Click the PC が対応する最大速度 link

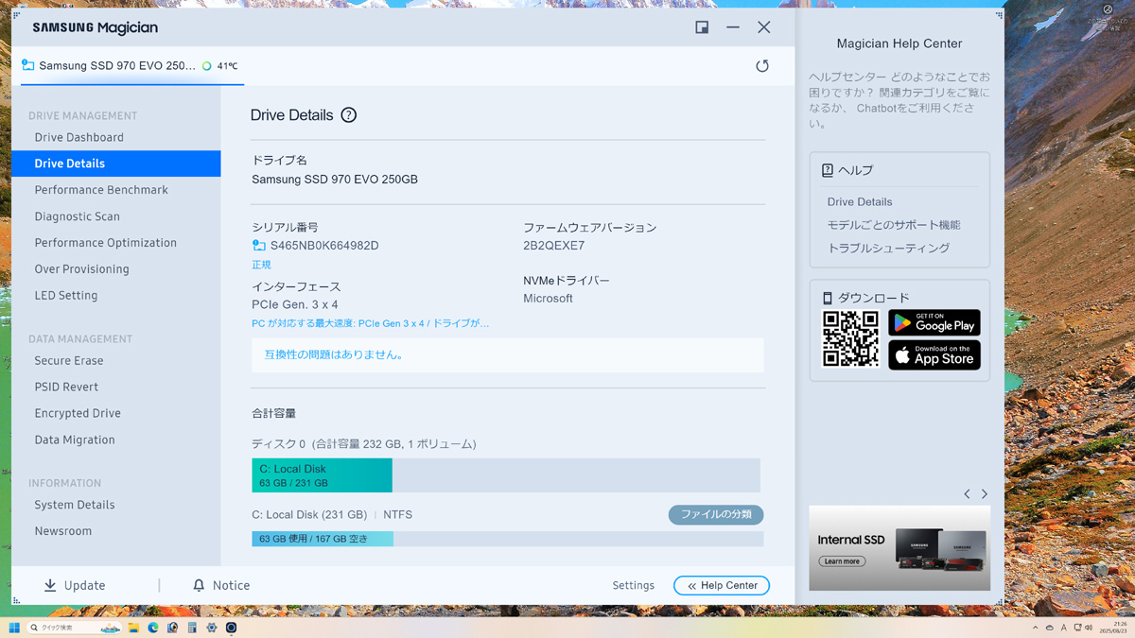point(370,323)
